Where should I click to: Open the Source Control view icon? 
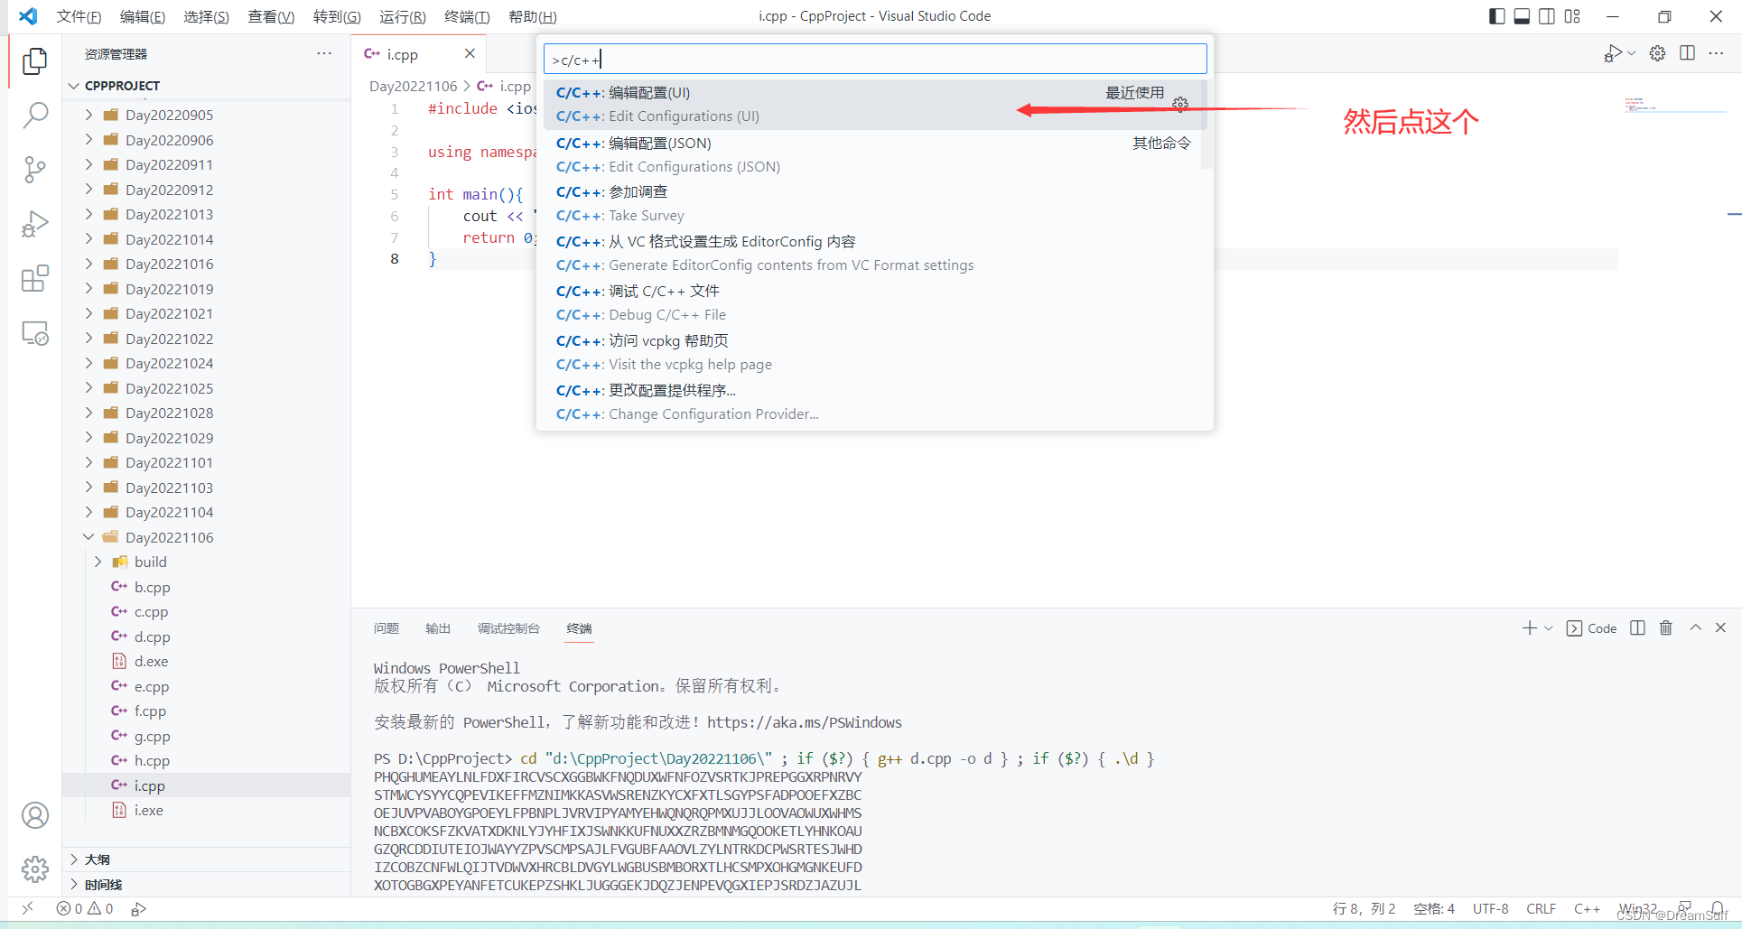pos(34,170)
